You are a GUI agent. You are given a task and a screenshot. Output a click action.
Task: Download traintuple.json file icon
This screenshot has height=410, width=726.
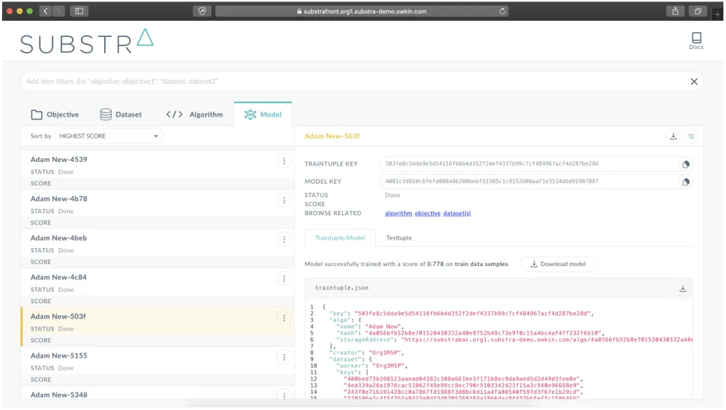(x=683, y=288)
